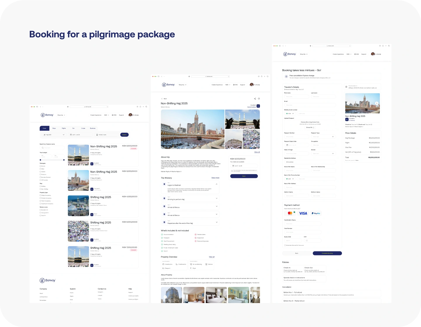Click the Bonvoy logo in the package details window
This screenshot has width=421, height=327.
point(168,85)
